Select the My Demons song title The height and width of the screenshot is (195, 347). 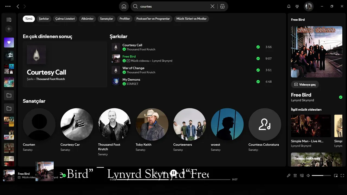131,80
